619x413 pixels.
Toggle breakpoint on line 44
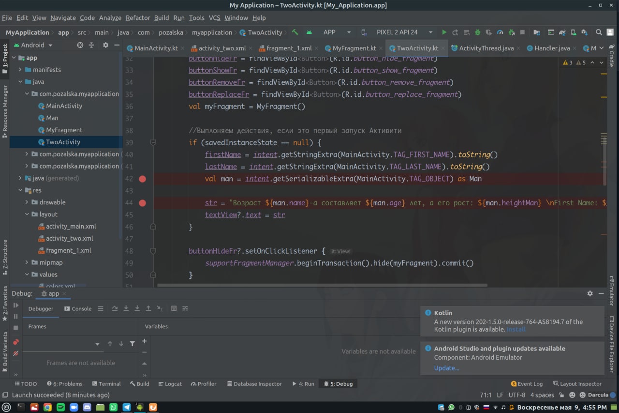tap(142, 203)
